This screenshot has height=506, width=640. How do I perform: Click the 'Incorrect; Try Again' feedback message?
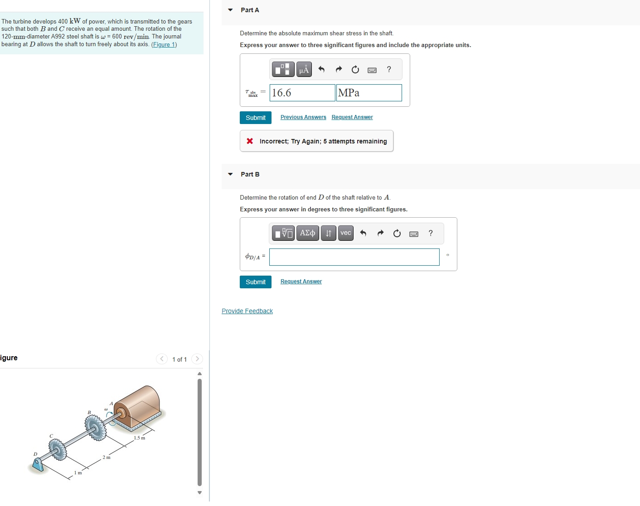coord(316,141)
